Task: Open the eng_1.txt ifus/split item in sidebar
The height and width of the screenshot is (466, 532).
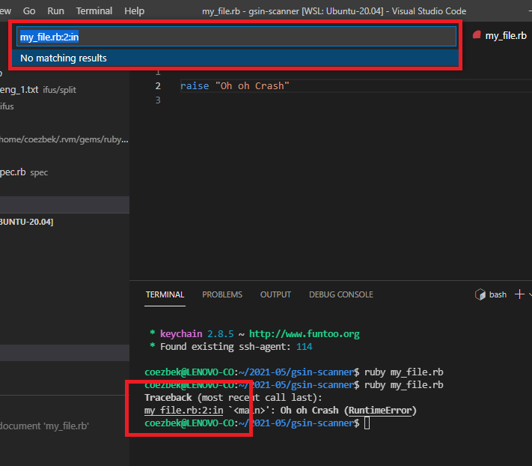Action: coord(38,90)
